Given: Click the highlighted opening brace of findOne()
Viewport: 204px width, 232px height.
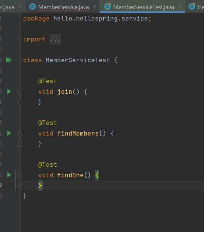Looking at the screenshot, I should click(x=97, y=175).
